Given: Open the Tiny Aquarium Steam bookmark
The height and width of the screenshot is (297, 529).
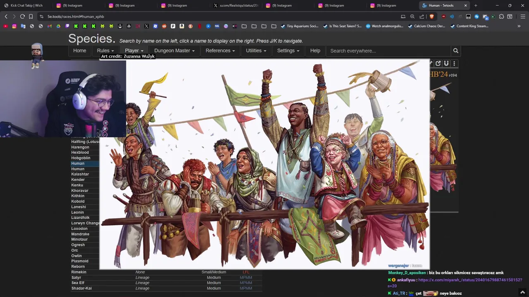Looking at the screenshot, I should (x=300, y=26).
